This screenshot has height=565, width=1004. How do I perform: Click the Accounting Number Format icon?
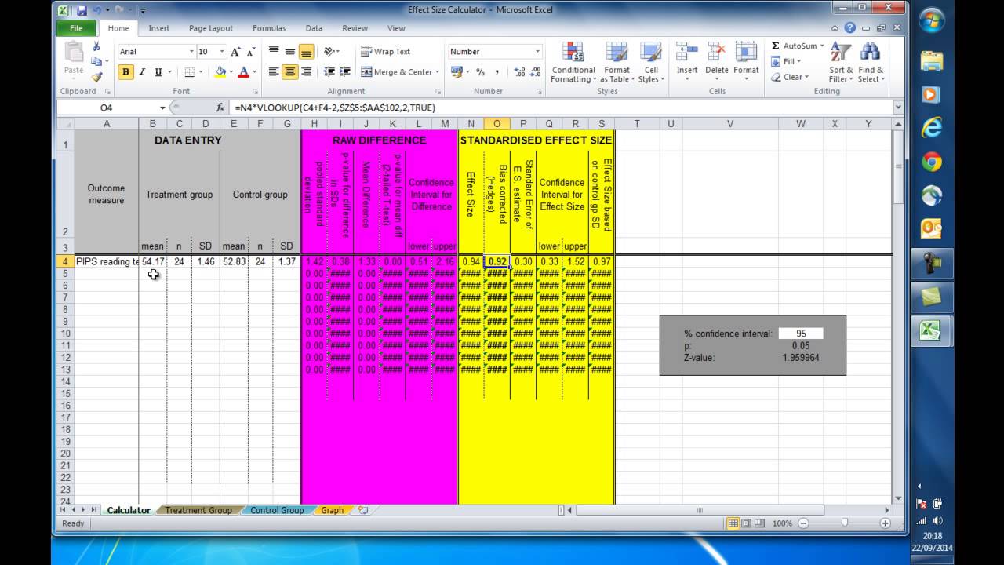pos(457,72)
